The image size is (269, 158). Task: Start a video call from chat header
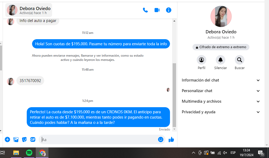tap(157, 10)
